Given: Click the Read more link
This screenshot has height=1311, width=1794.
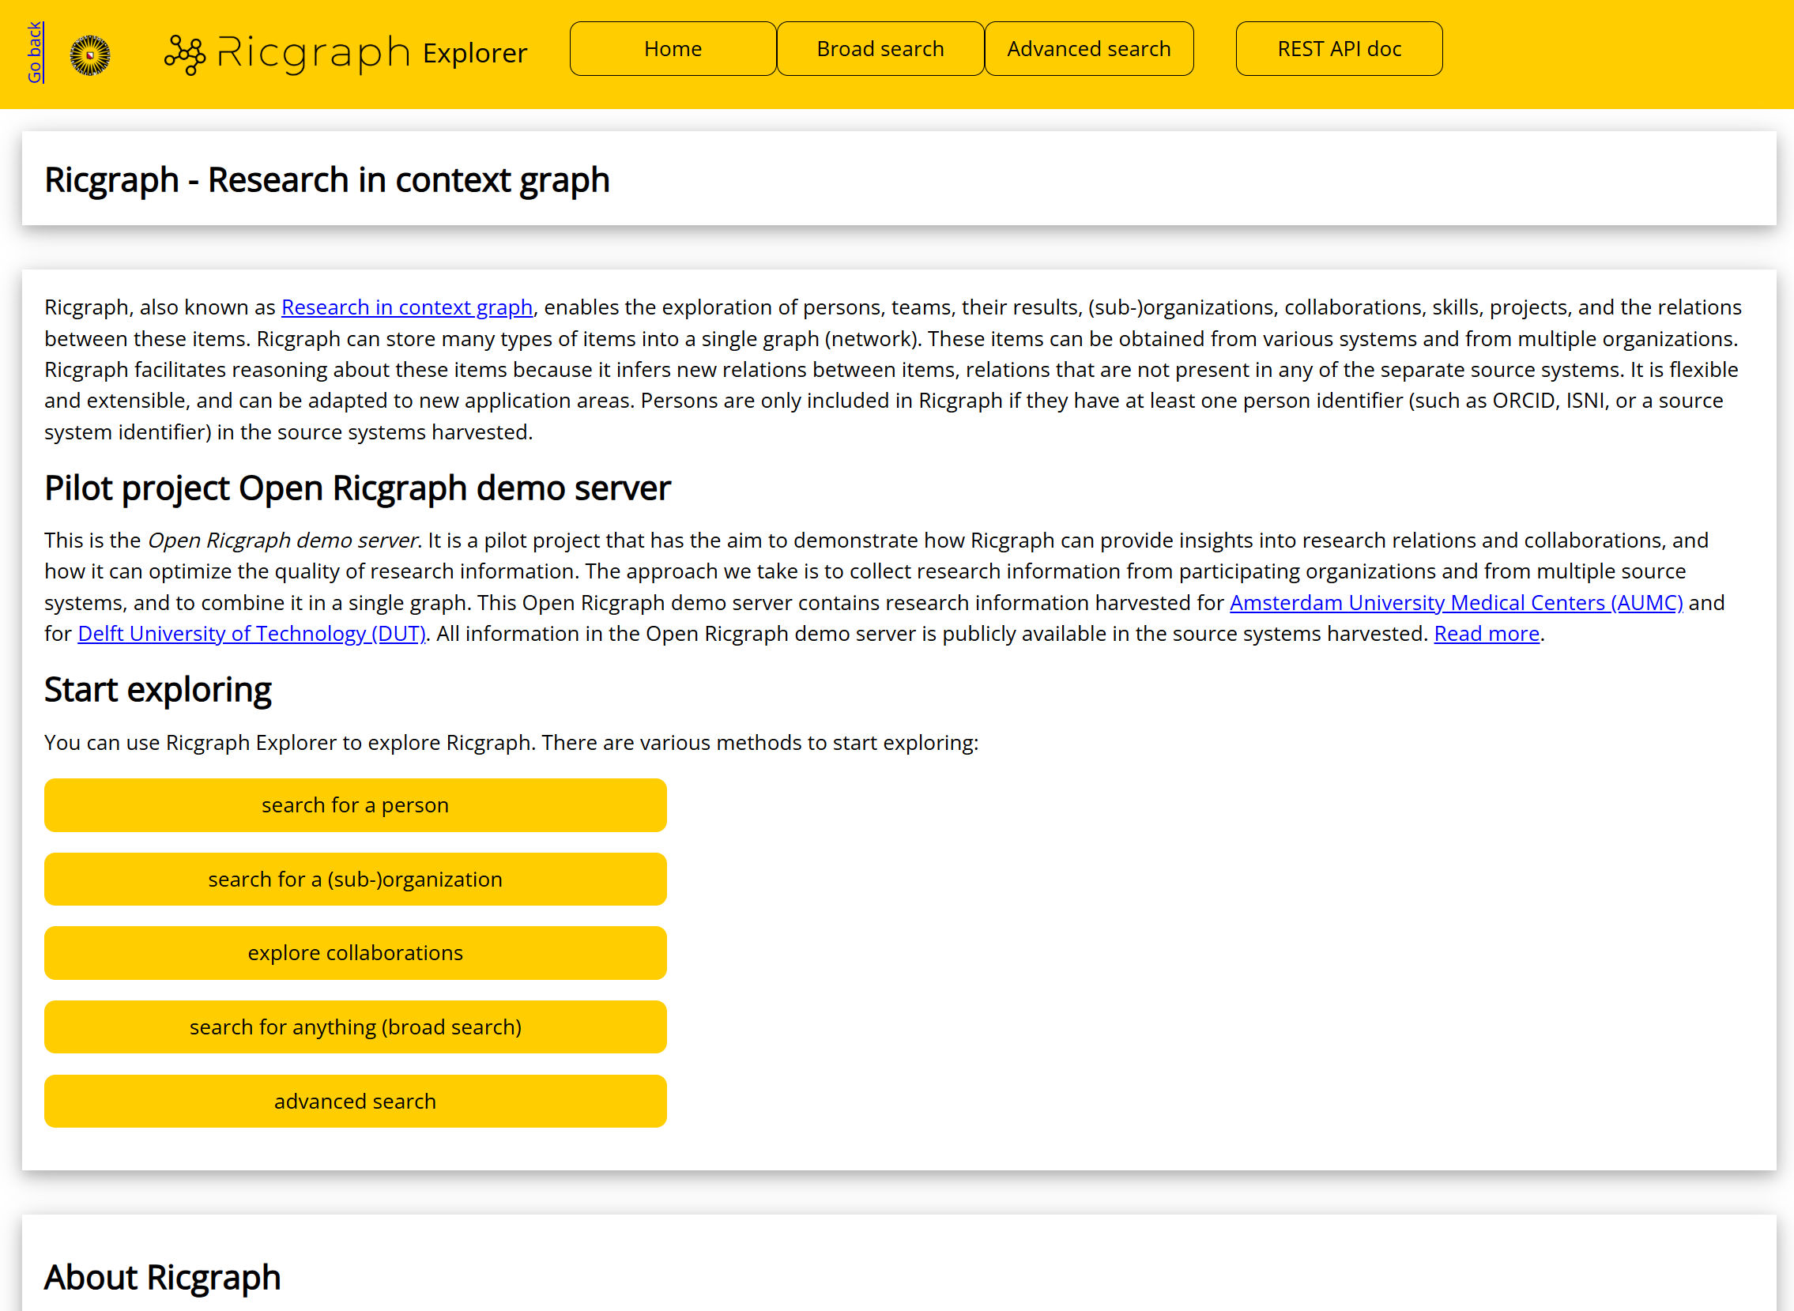Looking at the screenshot, I should (1486, 633).
